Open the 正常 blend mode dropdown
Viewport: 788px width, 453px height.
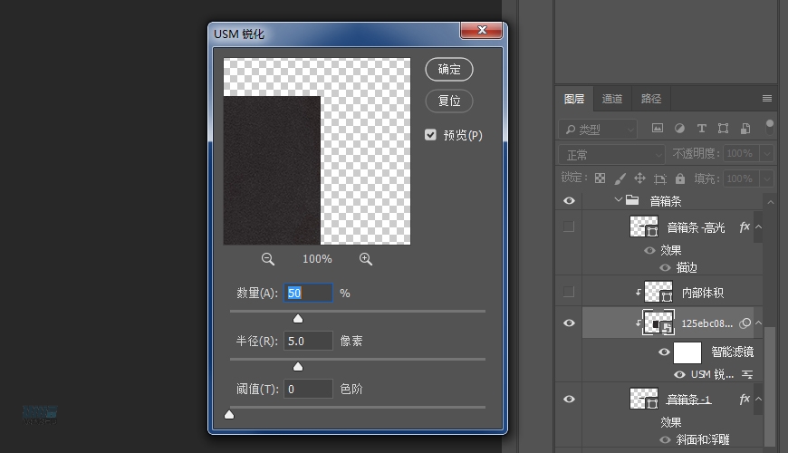click(x=611, y=154)
